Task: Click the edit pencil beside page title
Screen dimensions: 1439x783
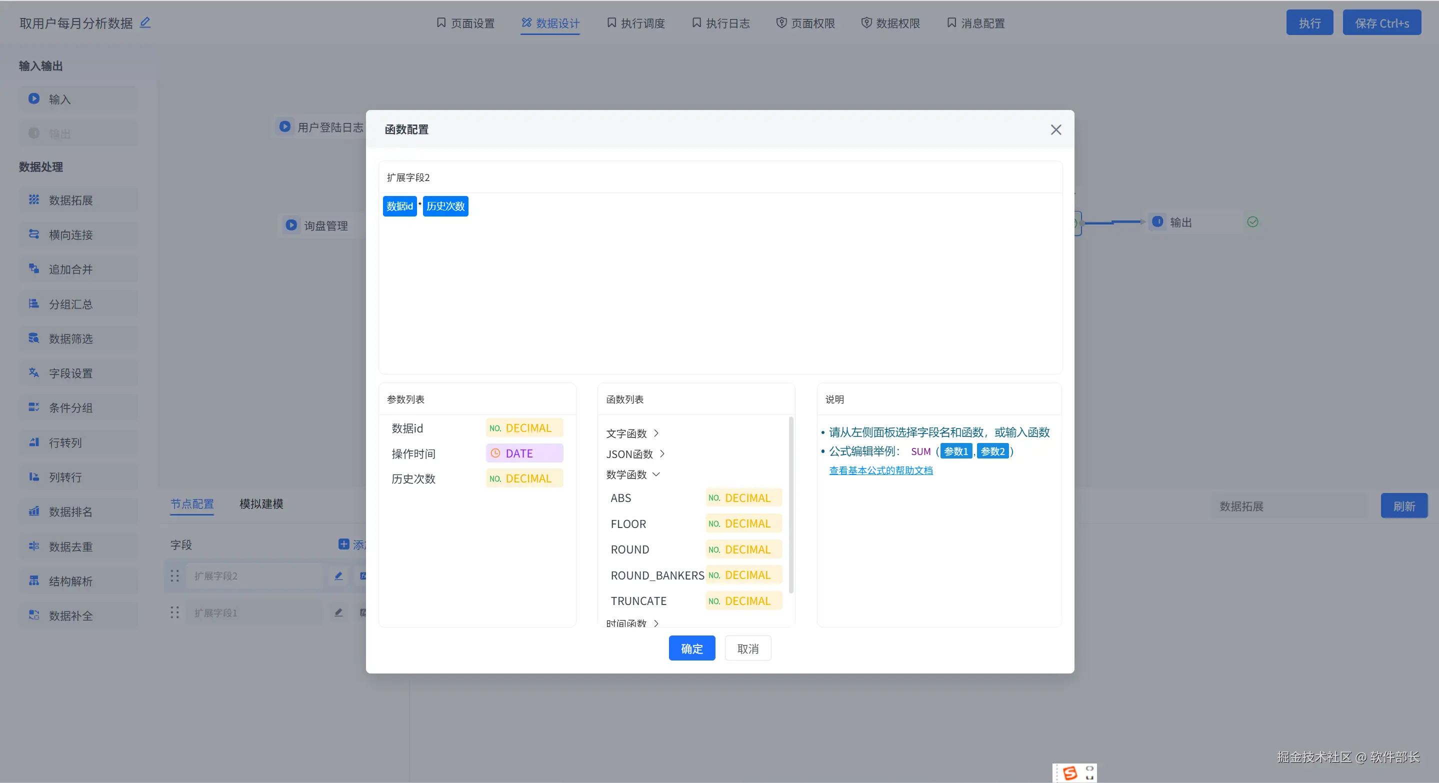Action: pyautogui.click(x=145, y=22)
